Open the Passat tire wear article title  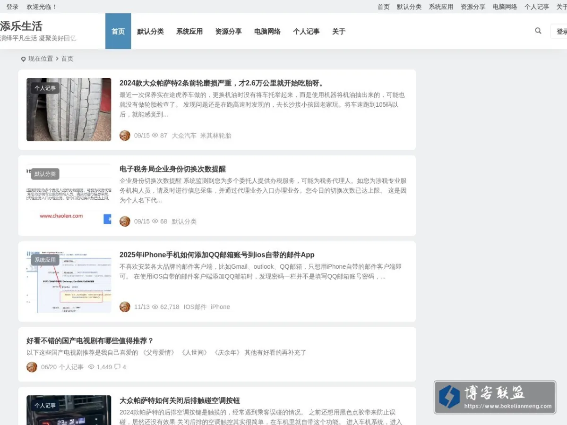[x=223, y=83]
